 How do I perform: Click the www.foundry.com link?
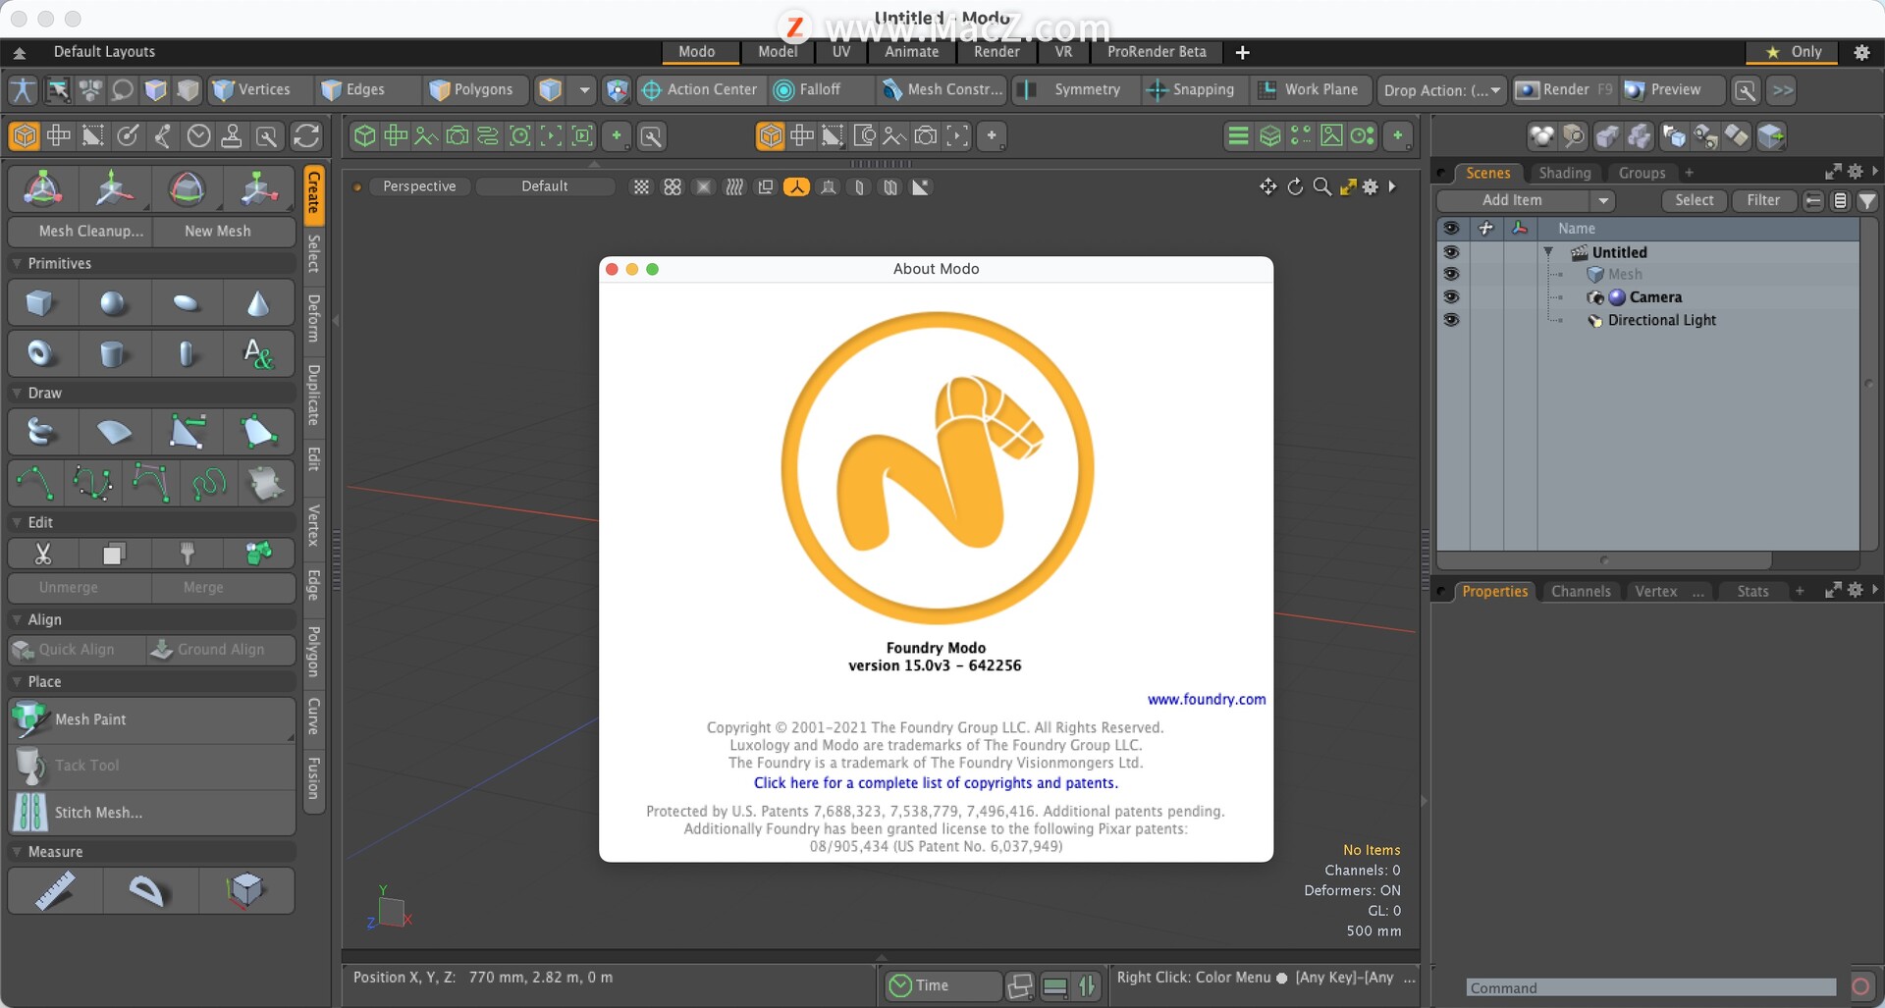coord(1206,699)
